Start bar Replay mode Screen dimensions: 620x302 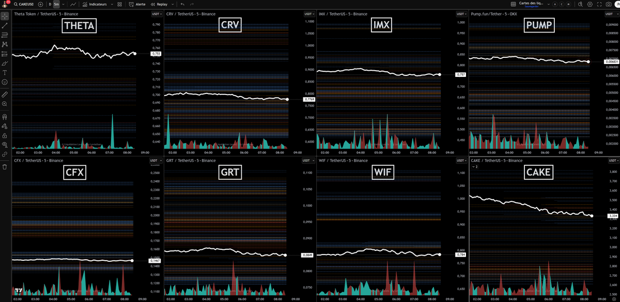click(159, 4)
